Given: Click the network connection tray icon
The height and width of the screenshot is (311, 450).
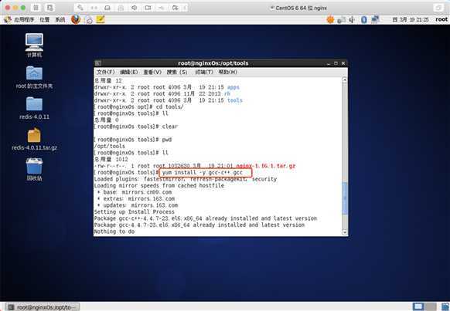Looking at the screenshot, I should (x=341, y=20).
